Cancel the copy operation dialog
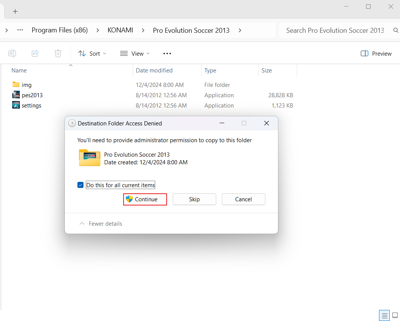Screen dimensions: 400x321 [x=244, y=199]
